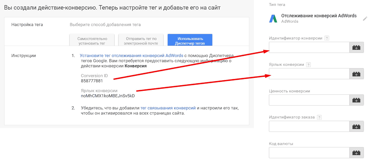Click the Ценность конверсии input field
The image size is (374, 160).
(x=309, y=100)
